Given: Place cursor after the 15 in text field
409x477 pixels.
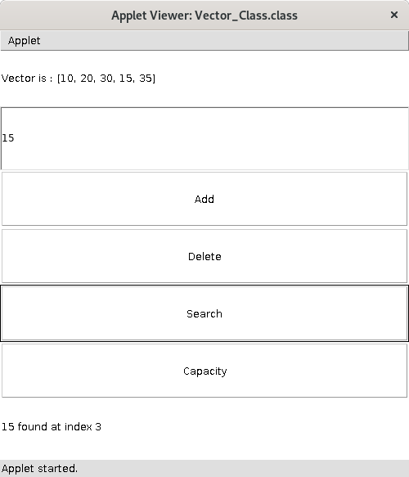Looking at the screenshot, I should coord(15,138).
